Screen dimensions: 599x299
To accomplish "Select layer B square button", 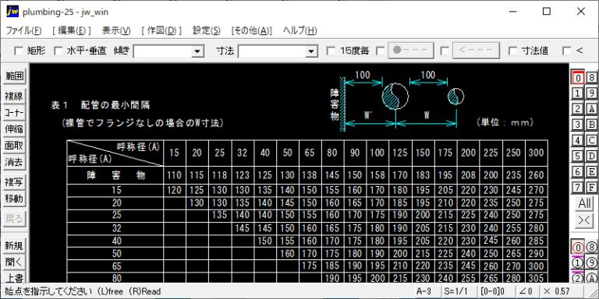I will (x=591, y=125).
